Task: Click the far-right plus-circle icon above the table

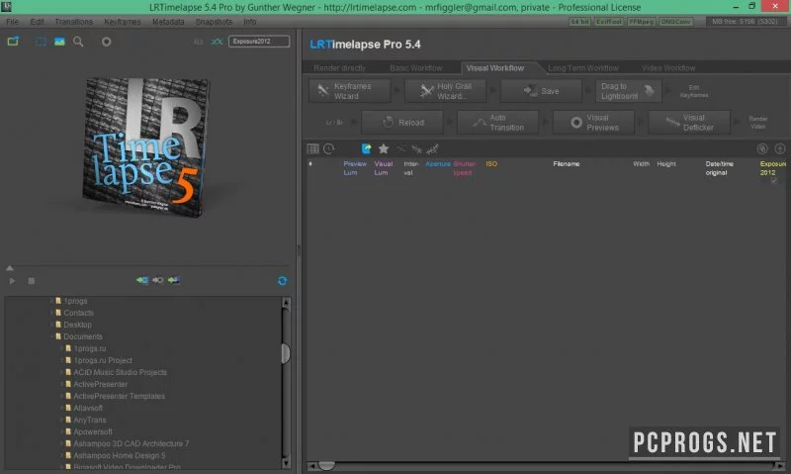Action: [x=780, y=148]
